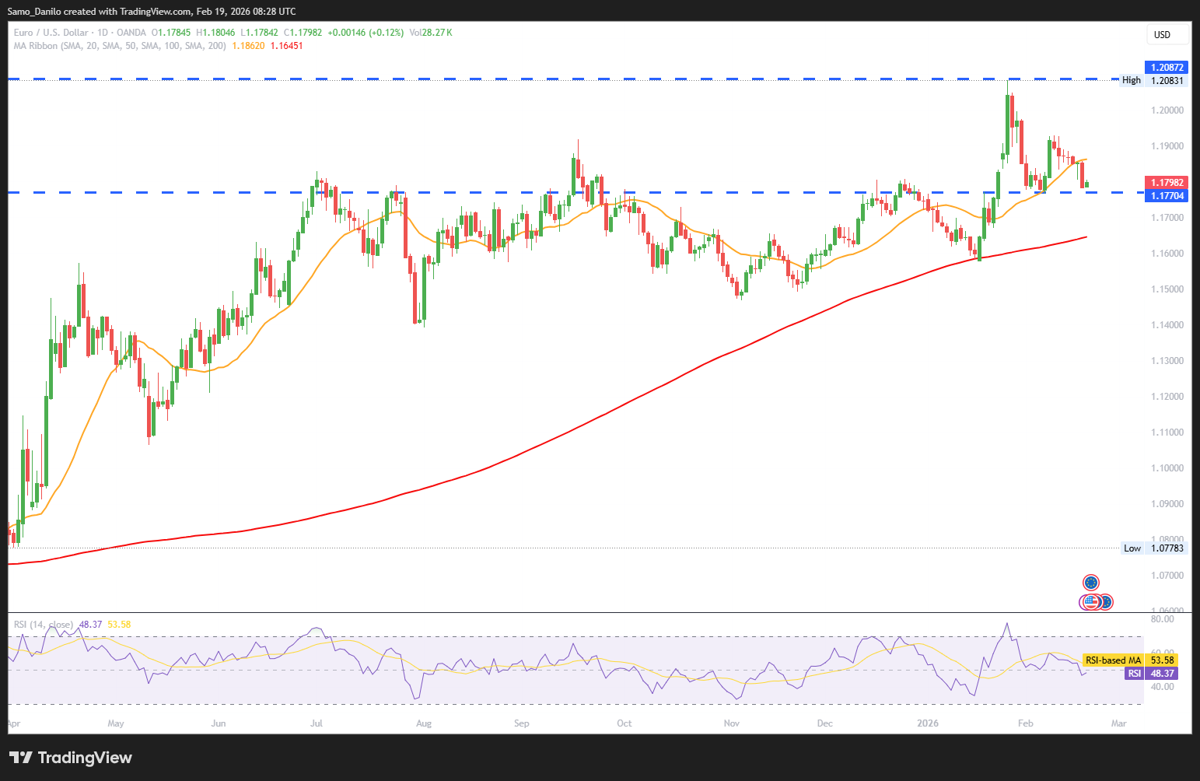Click the RSI (14, close) indicator label
The width and height of the screenshot is (1200, 781).
coord(44,625)
